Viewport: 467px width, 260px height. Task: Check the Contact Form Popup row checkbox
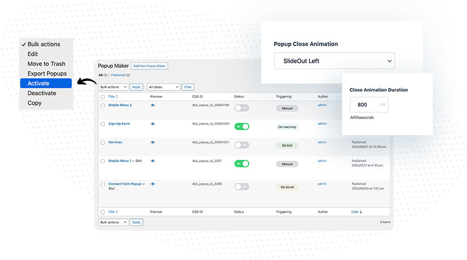point(103,185)
